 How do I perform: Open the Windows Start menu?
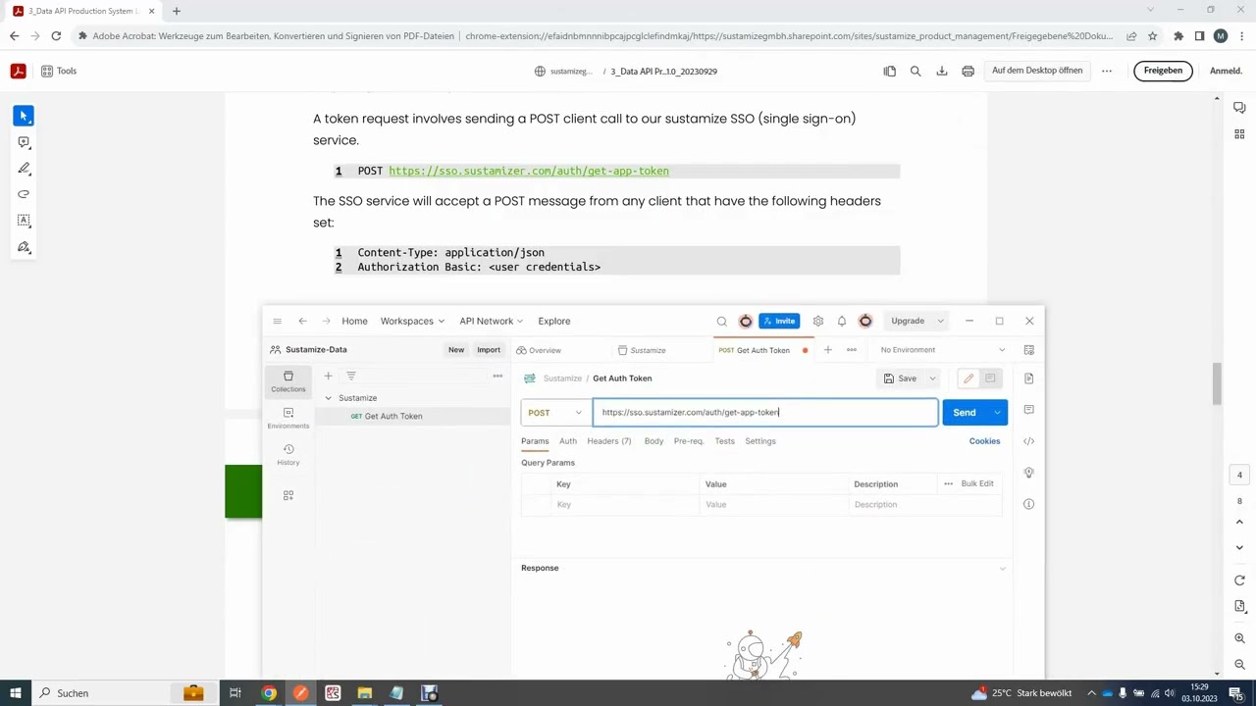tap(15, 693)
